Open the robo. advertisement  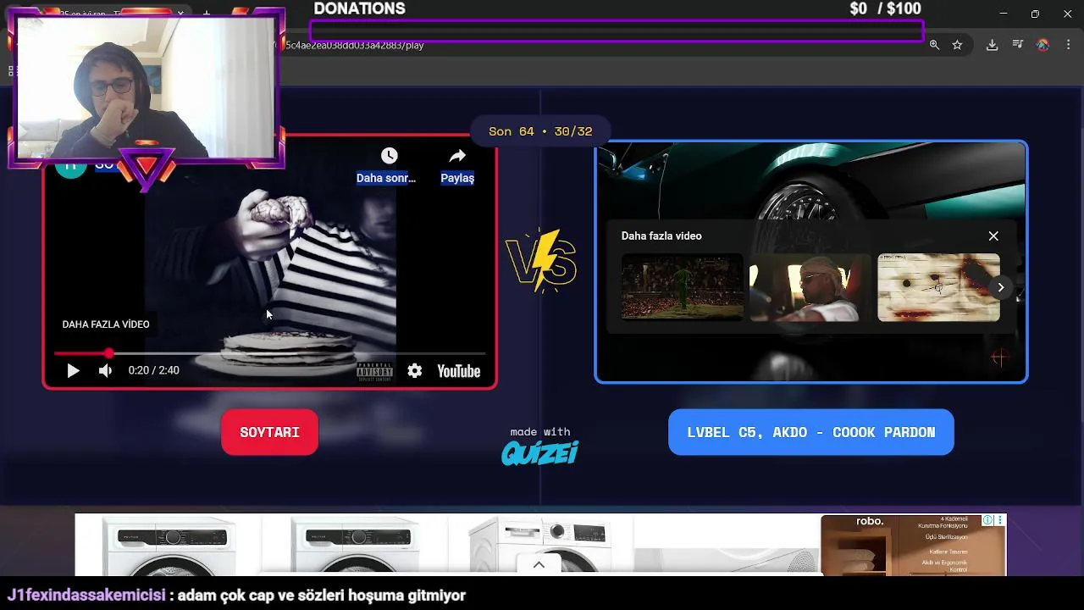click(913, 545)
